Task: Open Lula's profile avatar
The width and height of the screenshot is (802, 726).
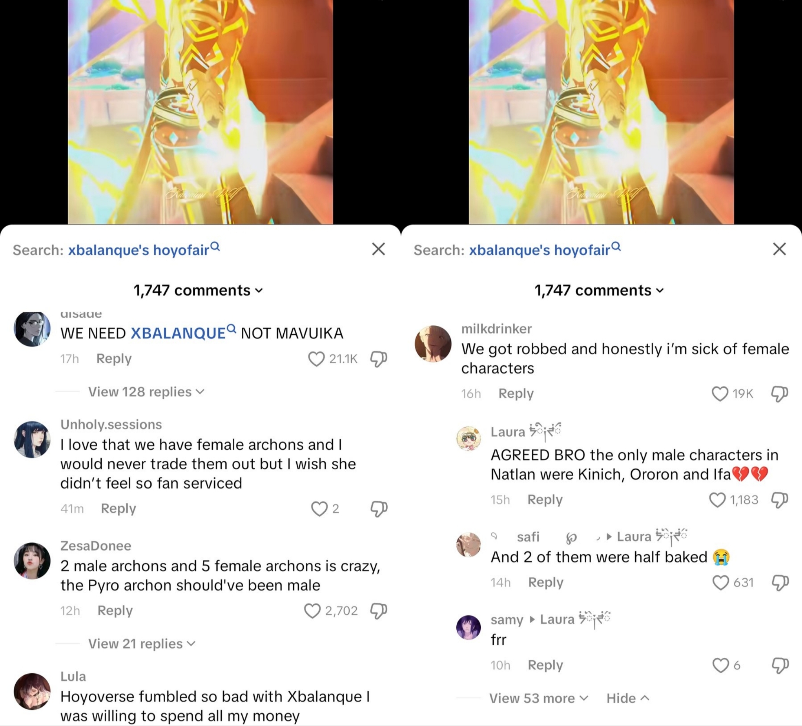Action: (32, 691)
